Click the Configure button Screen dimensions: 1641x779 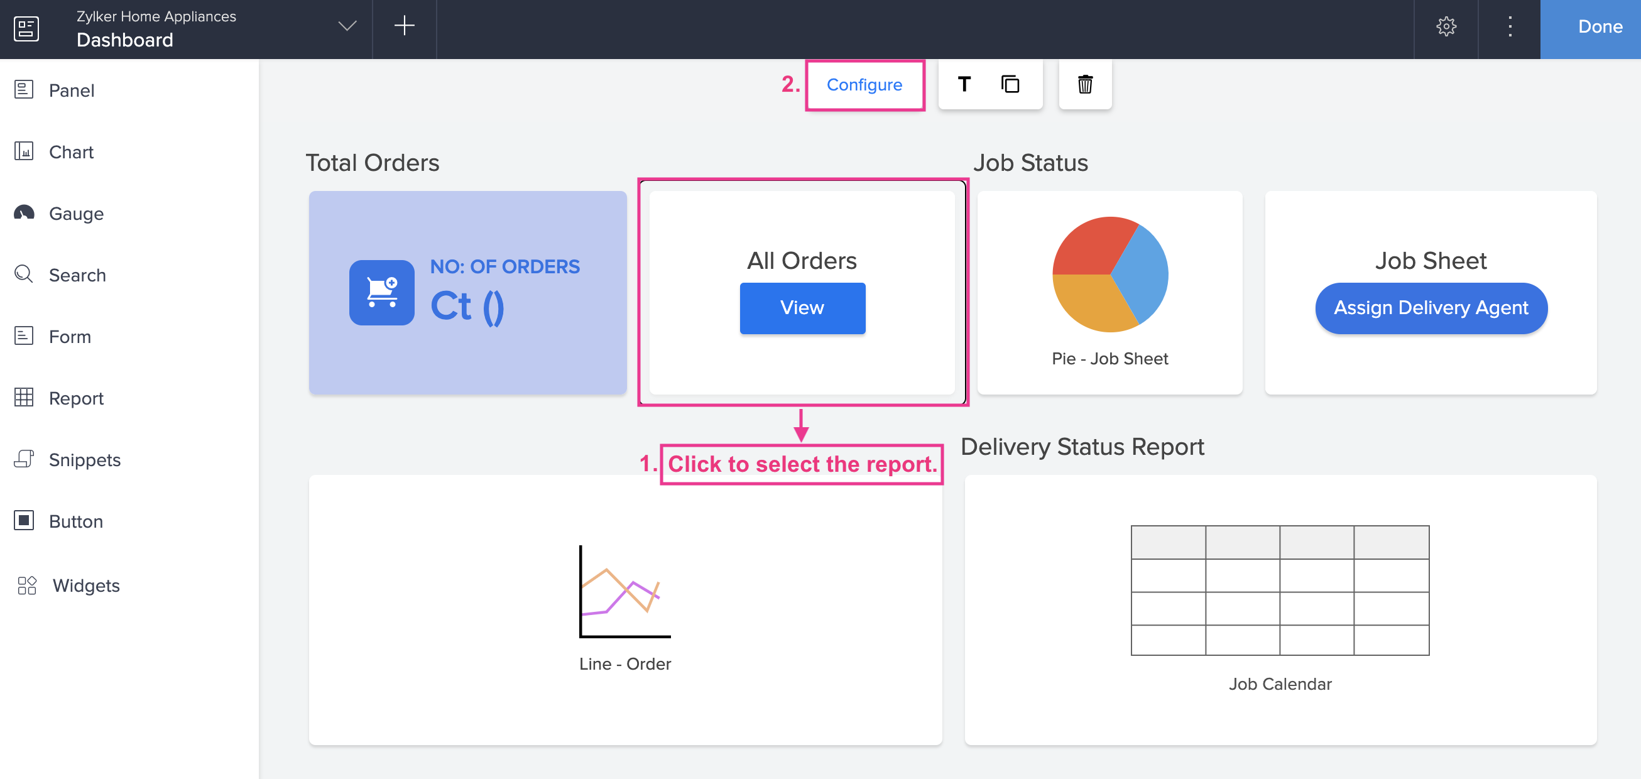point(864,85)
